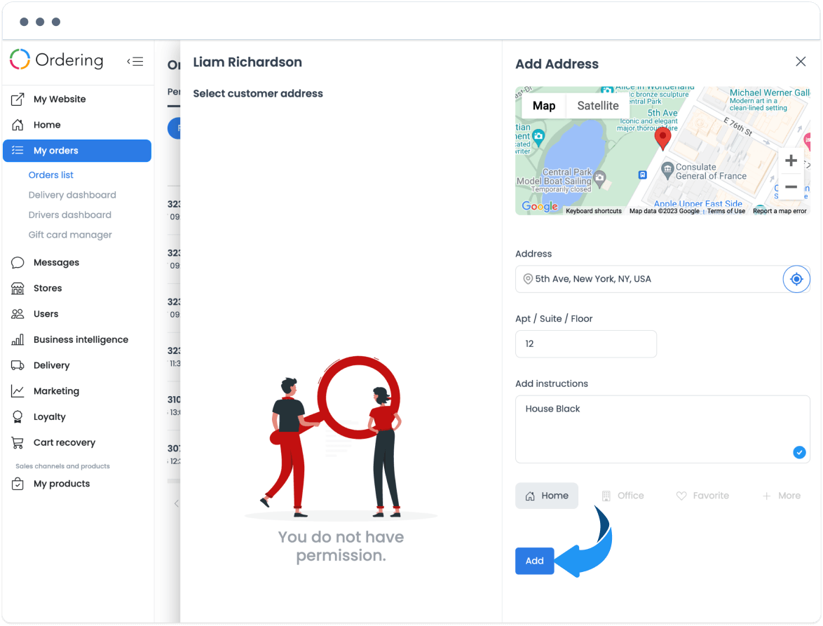Click the My Website external link icon

tap(18, 99)
